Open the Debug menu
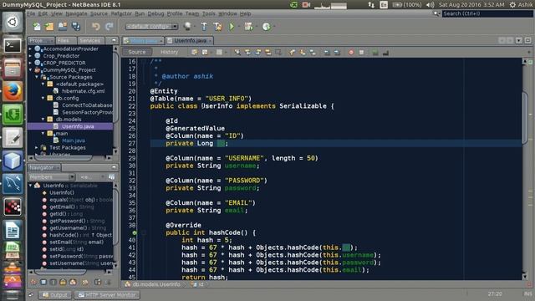Image resolution: width=535 pixels, height=301 pixels. coord(155,13)
